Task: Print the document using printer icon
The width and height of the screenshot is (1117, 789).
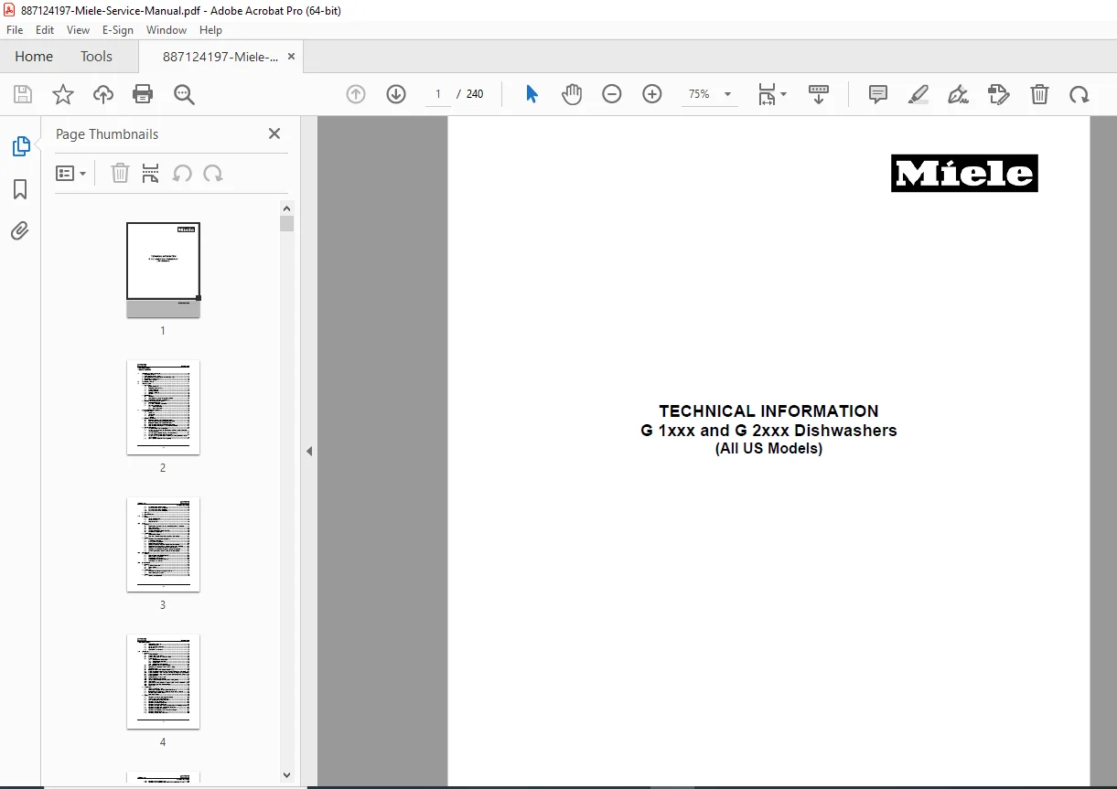Action: pos(143,94)
